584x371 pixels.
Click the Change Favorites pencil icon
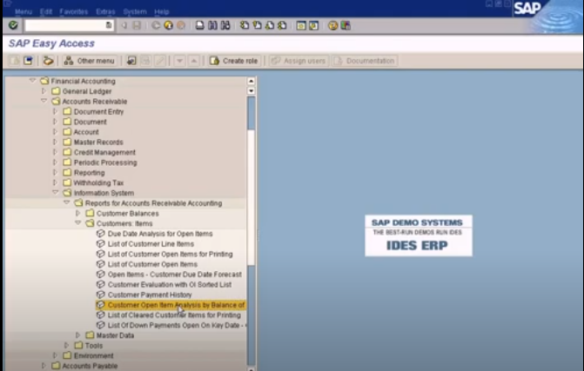(160, 61)
